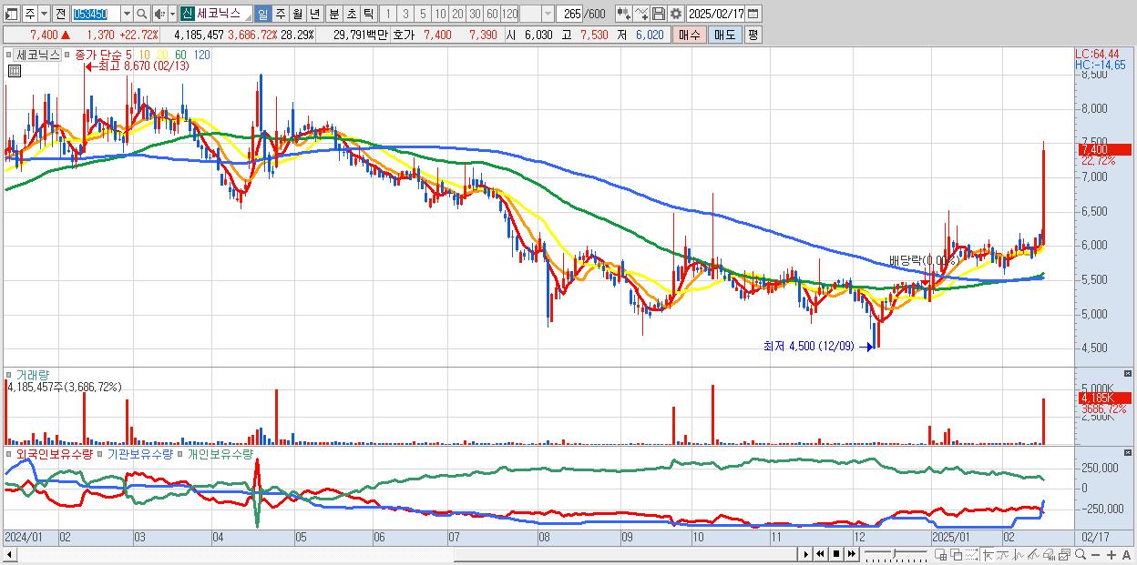
Task: Click the 거래량 volume panel label
Action: tap(32, 374)
